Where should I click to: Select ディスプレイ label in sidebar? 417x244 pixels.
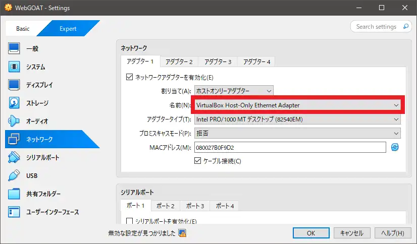(x=39, y=85)
